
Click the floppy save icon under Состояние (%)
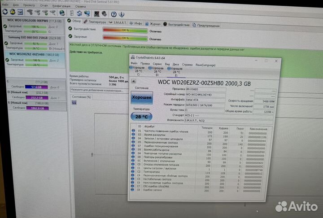point(74,102)
